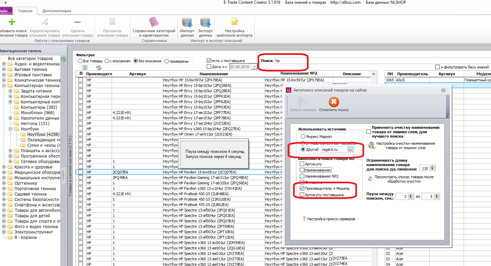Sort by the 'Наименование' column header

pyautogui.click(x=214, y=74)
